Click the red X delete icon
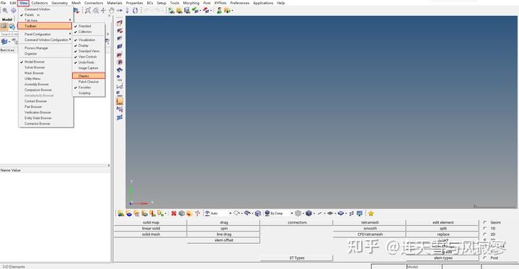The width and height of the screenshot is (519, 269). point(174,213)
